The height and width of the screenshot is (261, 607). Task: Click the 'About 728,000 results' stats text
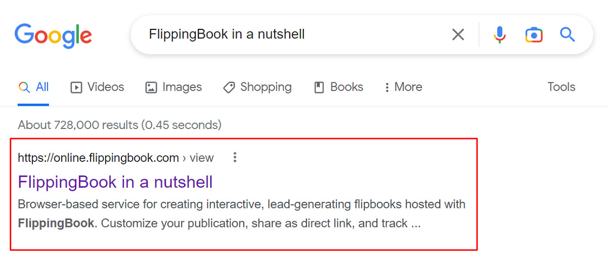pos(119,124)
